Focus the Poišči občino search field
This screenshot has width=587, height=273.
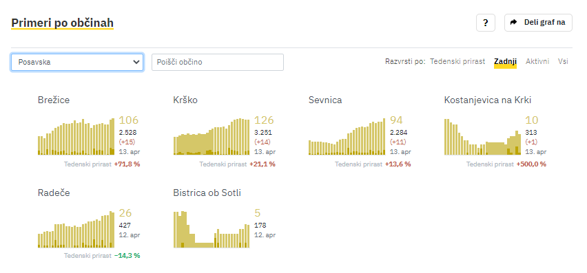(x=218, y=62)
